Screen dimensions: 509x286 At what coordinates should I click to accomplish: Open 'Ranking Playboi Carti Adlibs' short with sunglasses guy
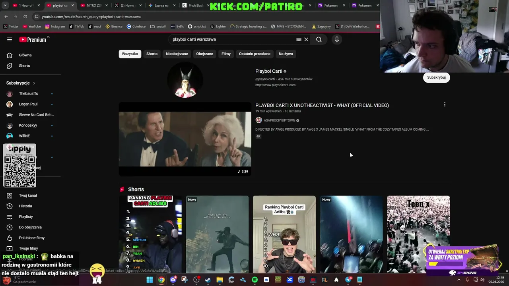click(x=284, y=234)
